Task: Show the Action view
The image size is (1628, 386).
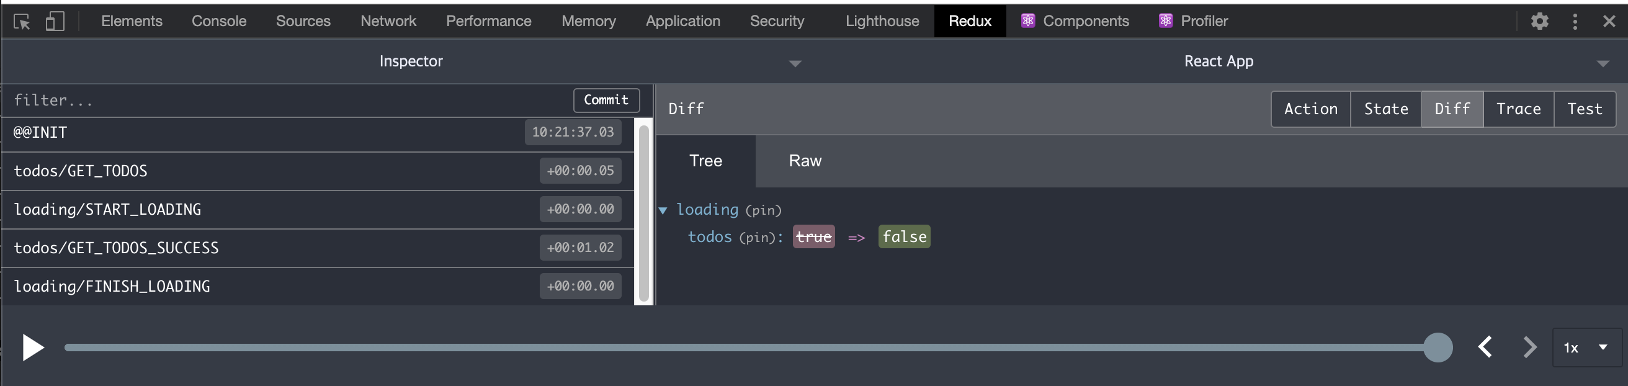Action: pyautogui.click(x=1311, y=109)
